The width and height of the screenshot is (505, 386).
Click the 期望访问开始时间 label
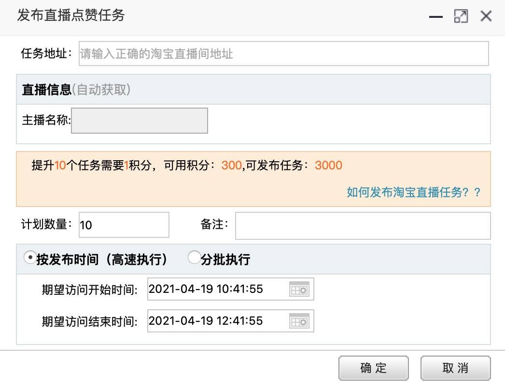[89, 289]
